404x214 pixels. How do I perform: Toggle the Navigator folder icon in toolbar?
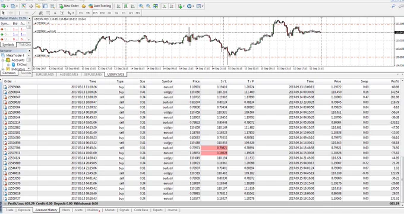click(38, 6)
